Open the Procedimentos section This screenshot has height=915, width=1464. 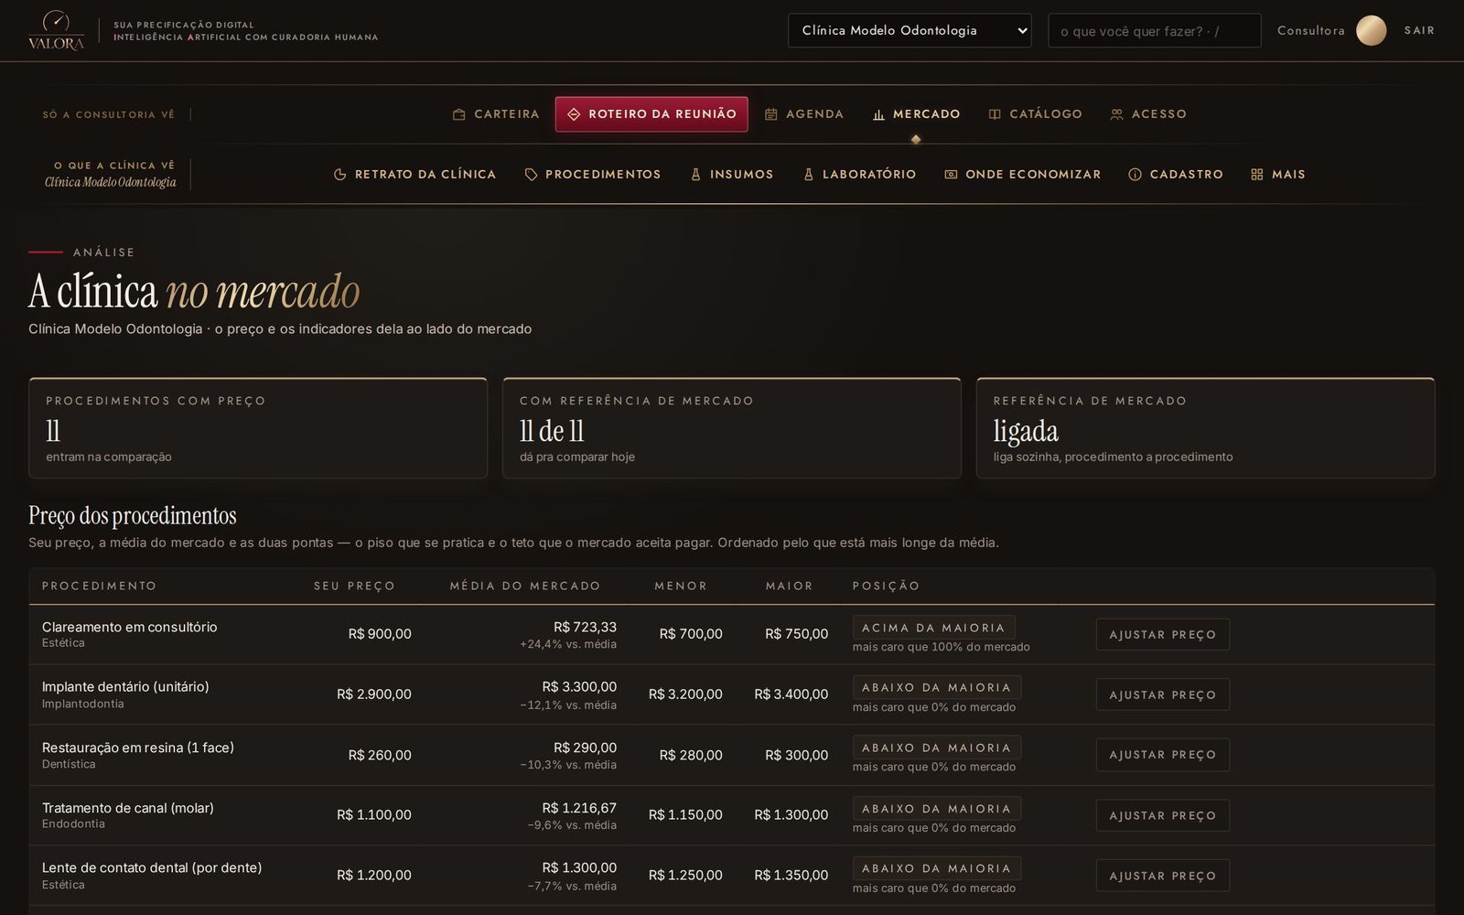coord(593,175)
